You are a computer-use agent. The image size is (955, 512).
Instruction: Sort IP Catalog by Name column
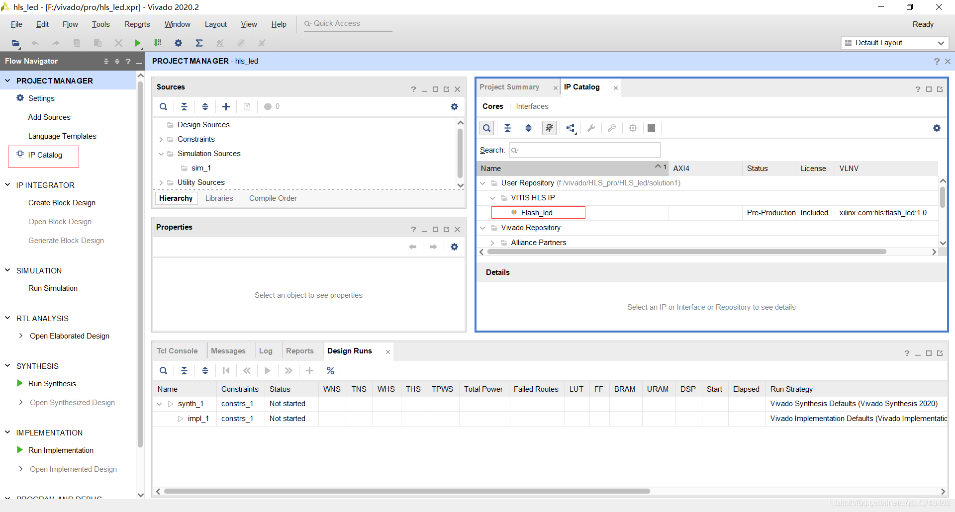click(x=572, y=169)
